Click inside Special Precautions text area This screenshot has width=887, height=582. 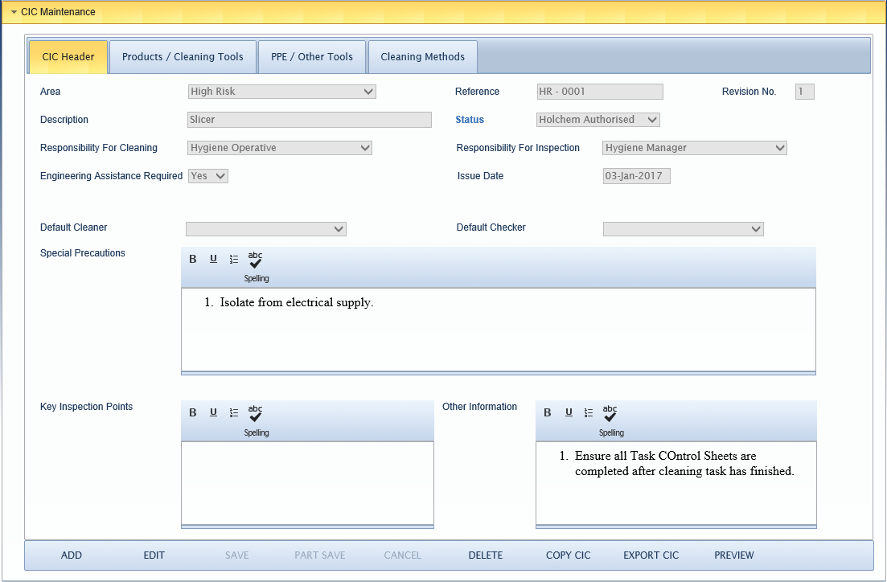point(499,330)
